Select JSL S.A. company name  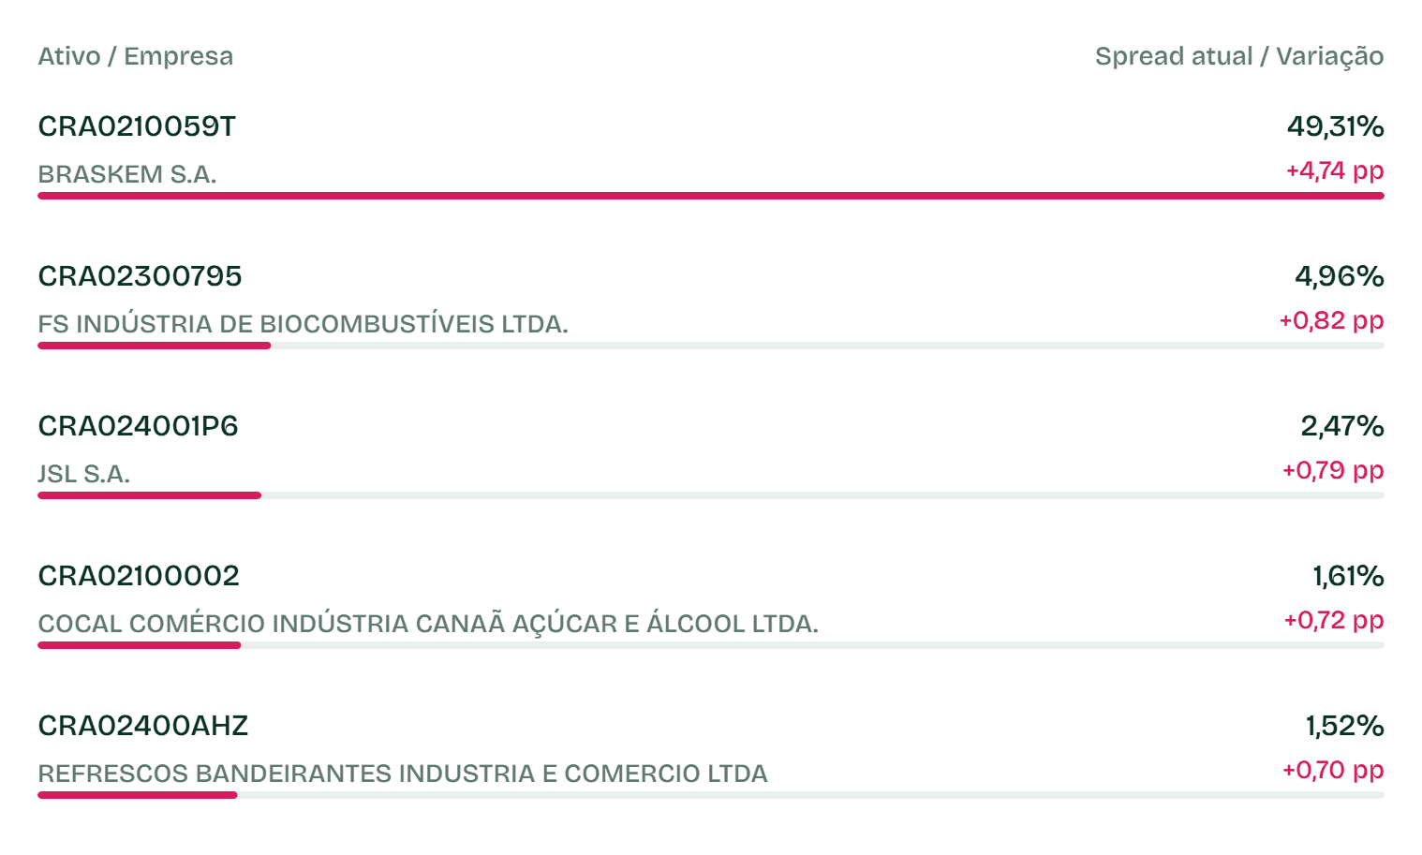pos(84,474)
